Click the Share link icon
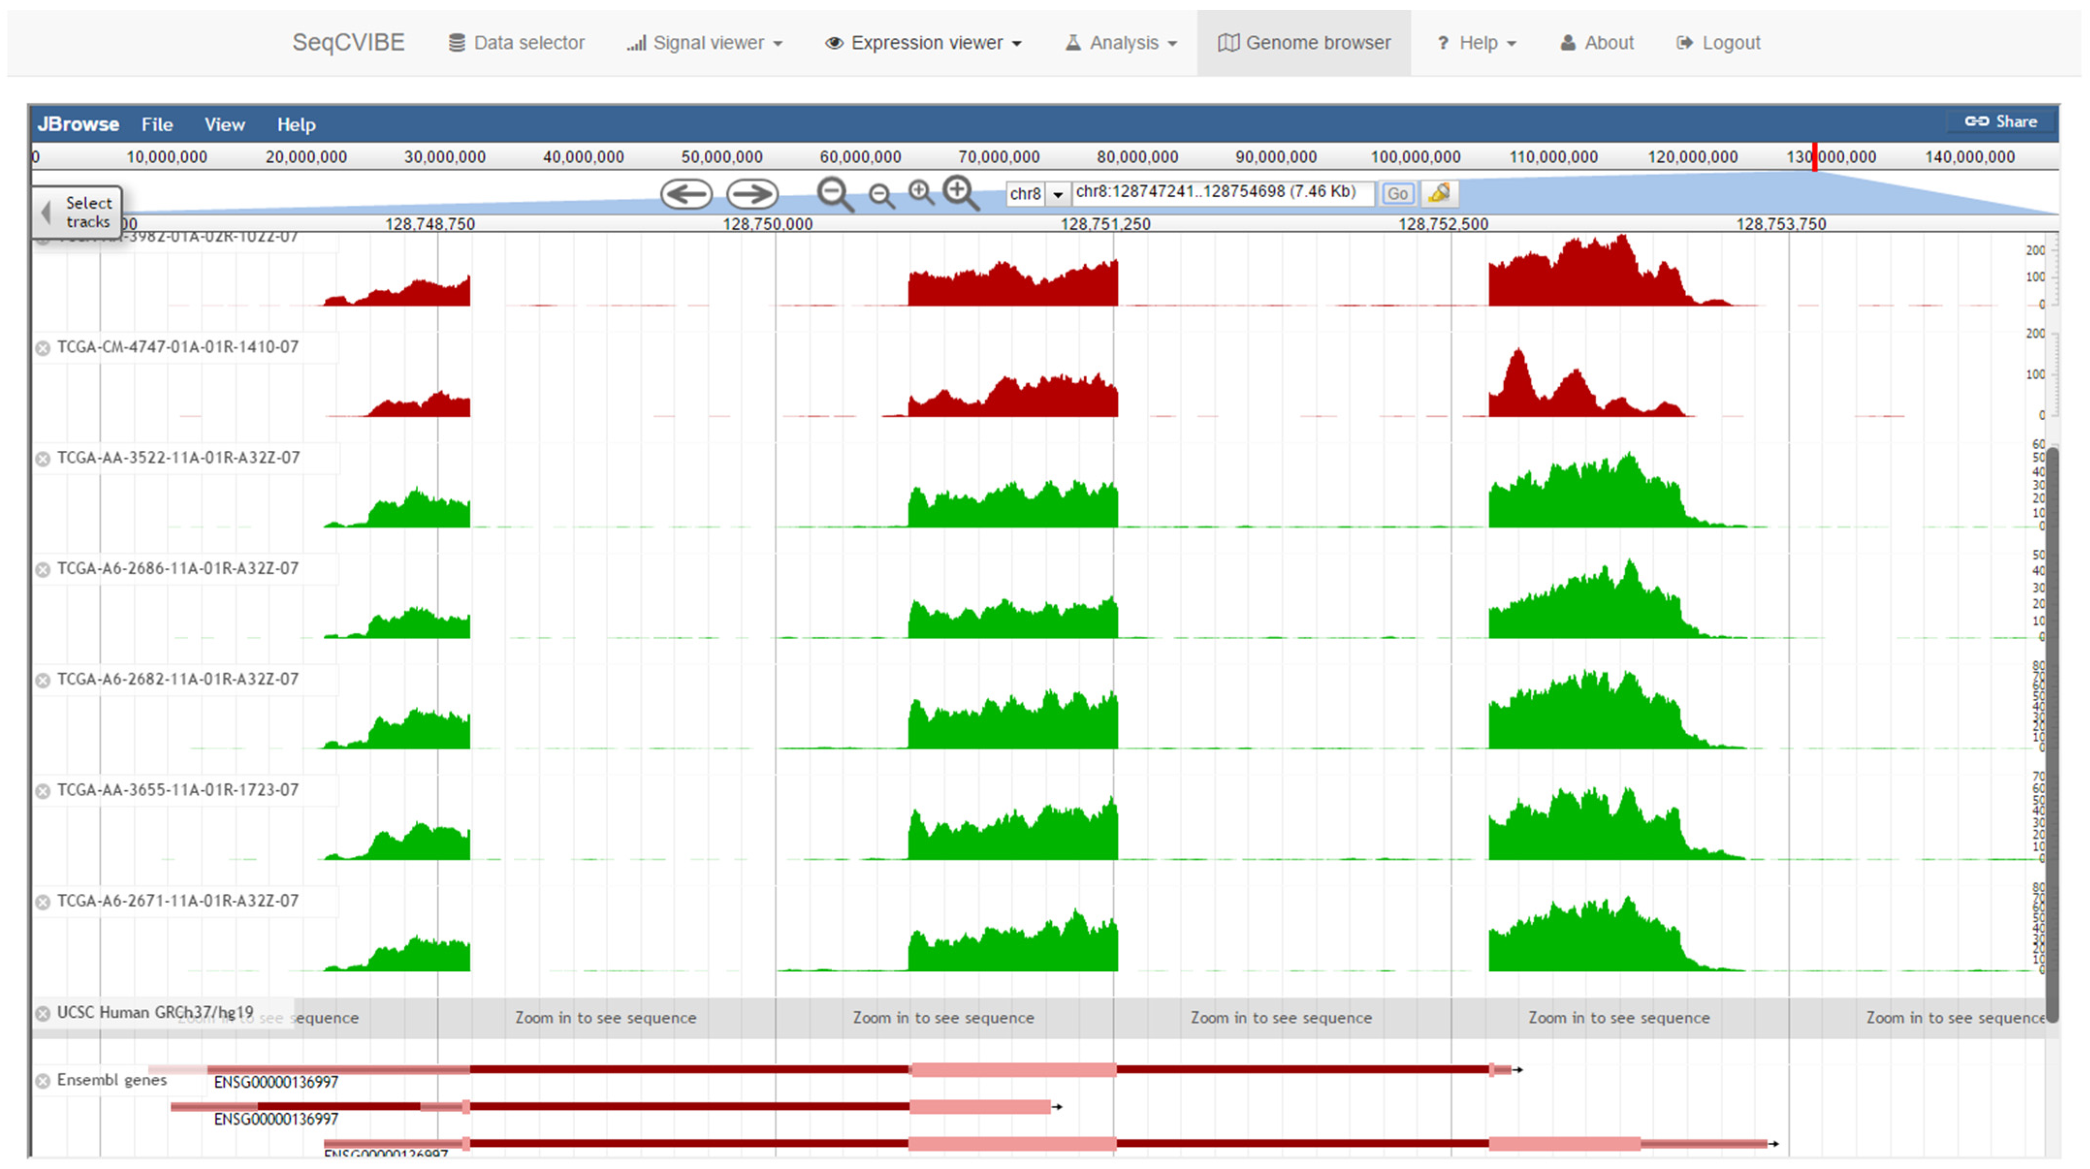The height and width of the screenshot is (1169, 2090). pyautogui.click(x=1977, y=122)
